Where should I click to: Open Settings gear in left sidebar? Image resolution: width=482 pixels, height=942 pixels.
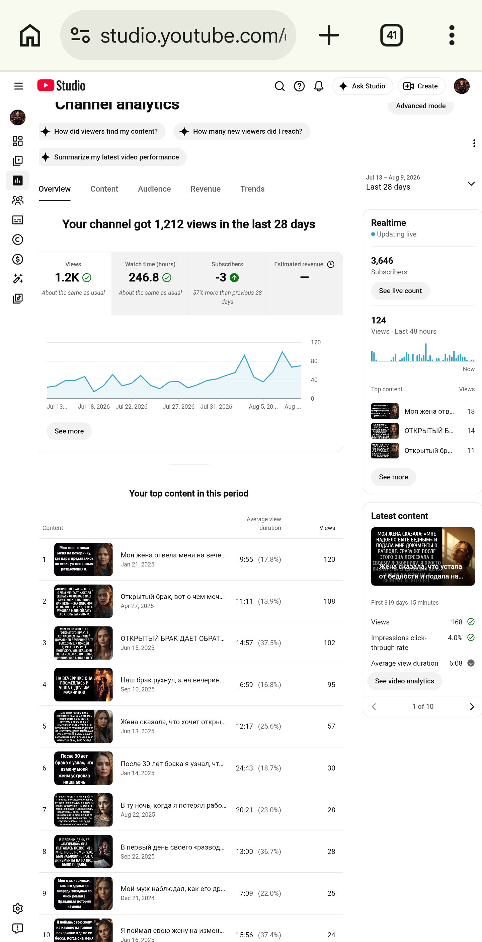(17, 909)
